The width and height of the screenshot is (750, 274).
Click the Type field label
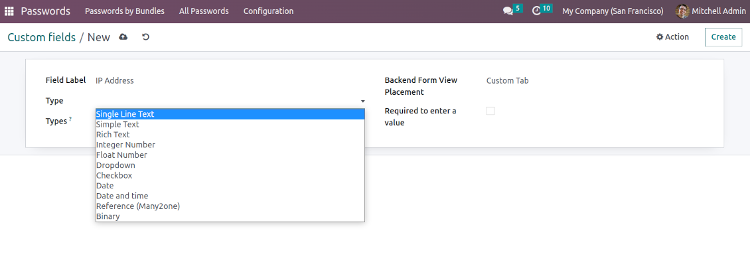[54, 101]
